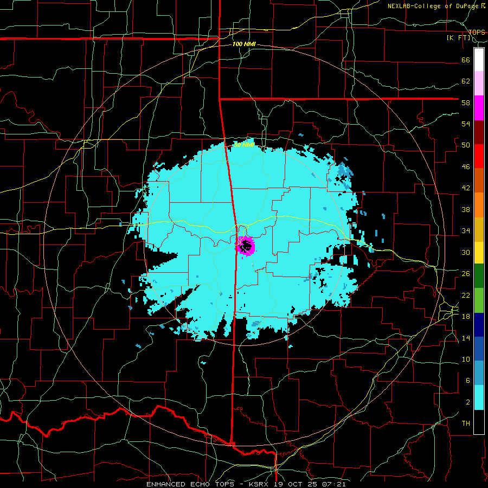Click the light pink swatch at 62

pos(479,83)
